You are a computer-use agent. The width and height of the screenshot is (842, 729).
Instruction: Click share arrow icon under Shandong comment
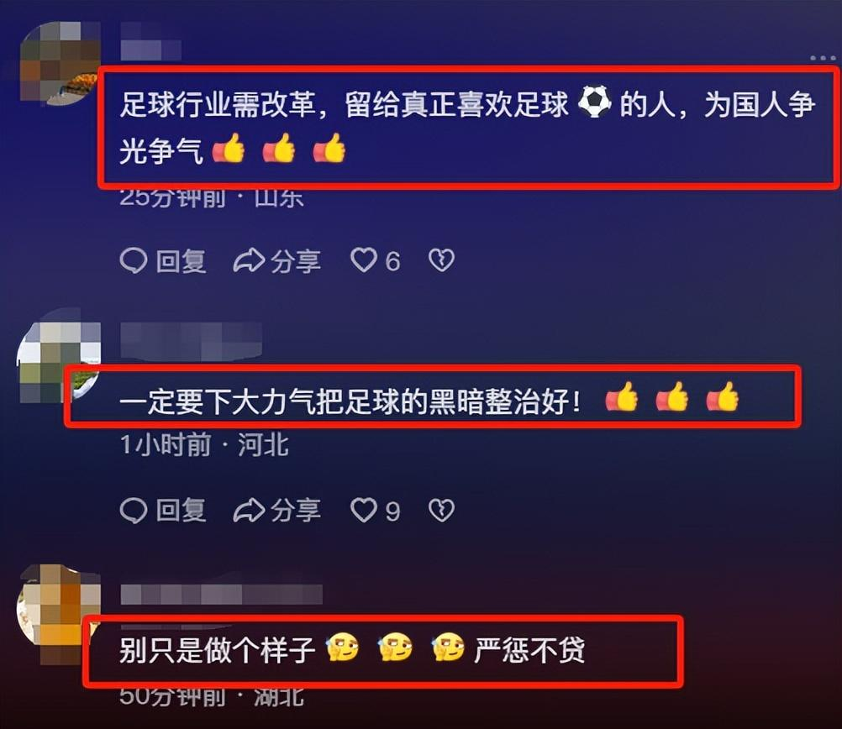249,261
